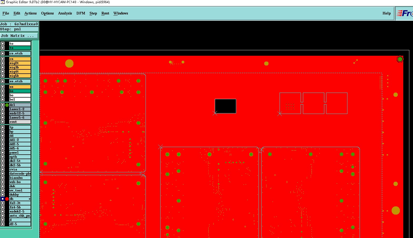Select the 'bo' layer name

pos(20,95)
